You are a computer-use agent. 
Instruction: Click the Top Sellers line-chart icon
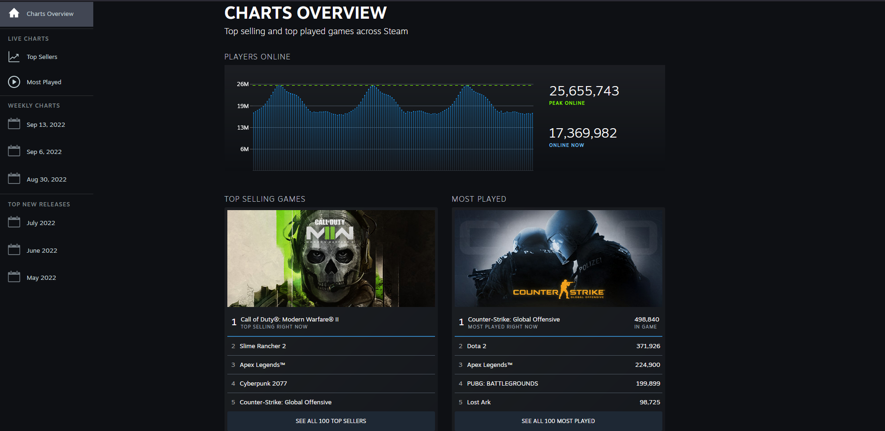tap(14, 57)
